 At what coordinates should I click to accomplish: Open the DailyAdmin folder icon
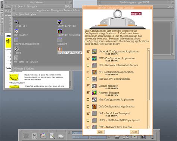(x=16, y=31)
